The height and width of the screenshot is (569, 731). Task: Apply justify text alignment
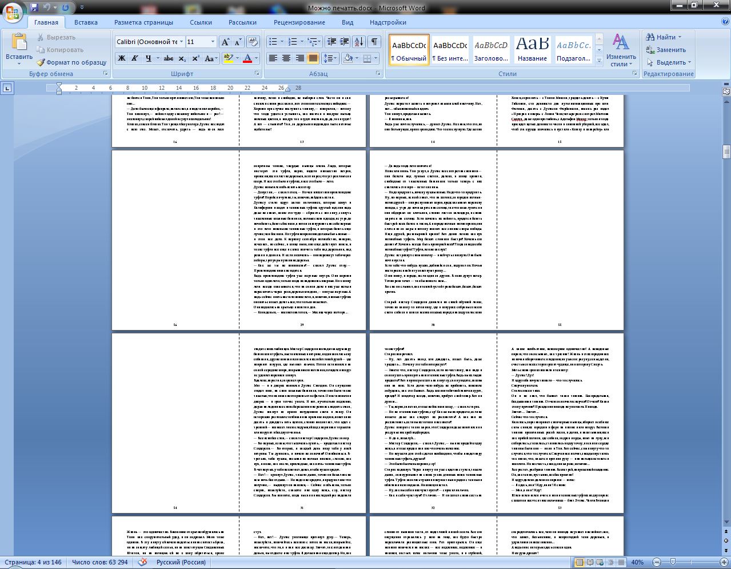[313, 58]
